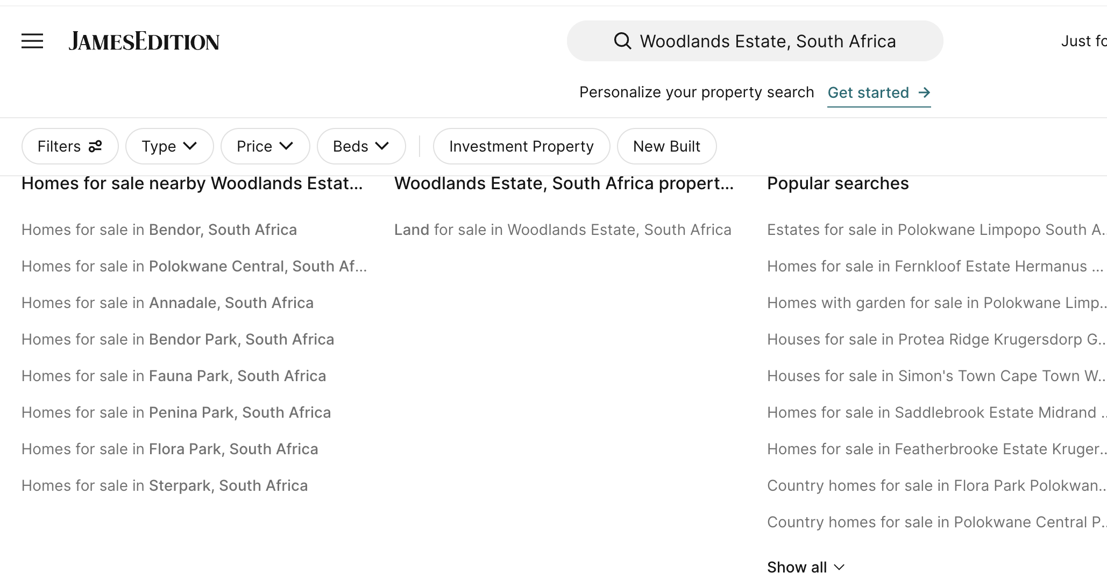Click the JamesEdition logo
The height and width of the screenshot is (587, 1107).
(144, 41)
